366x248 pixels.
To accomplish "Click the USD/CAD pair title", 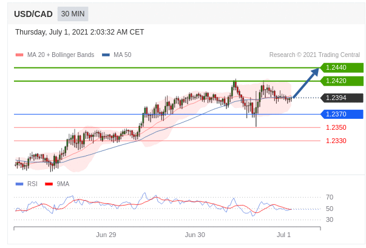I will tap(33, 14).
